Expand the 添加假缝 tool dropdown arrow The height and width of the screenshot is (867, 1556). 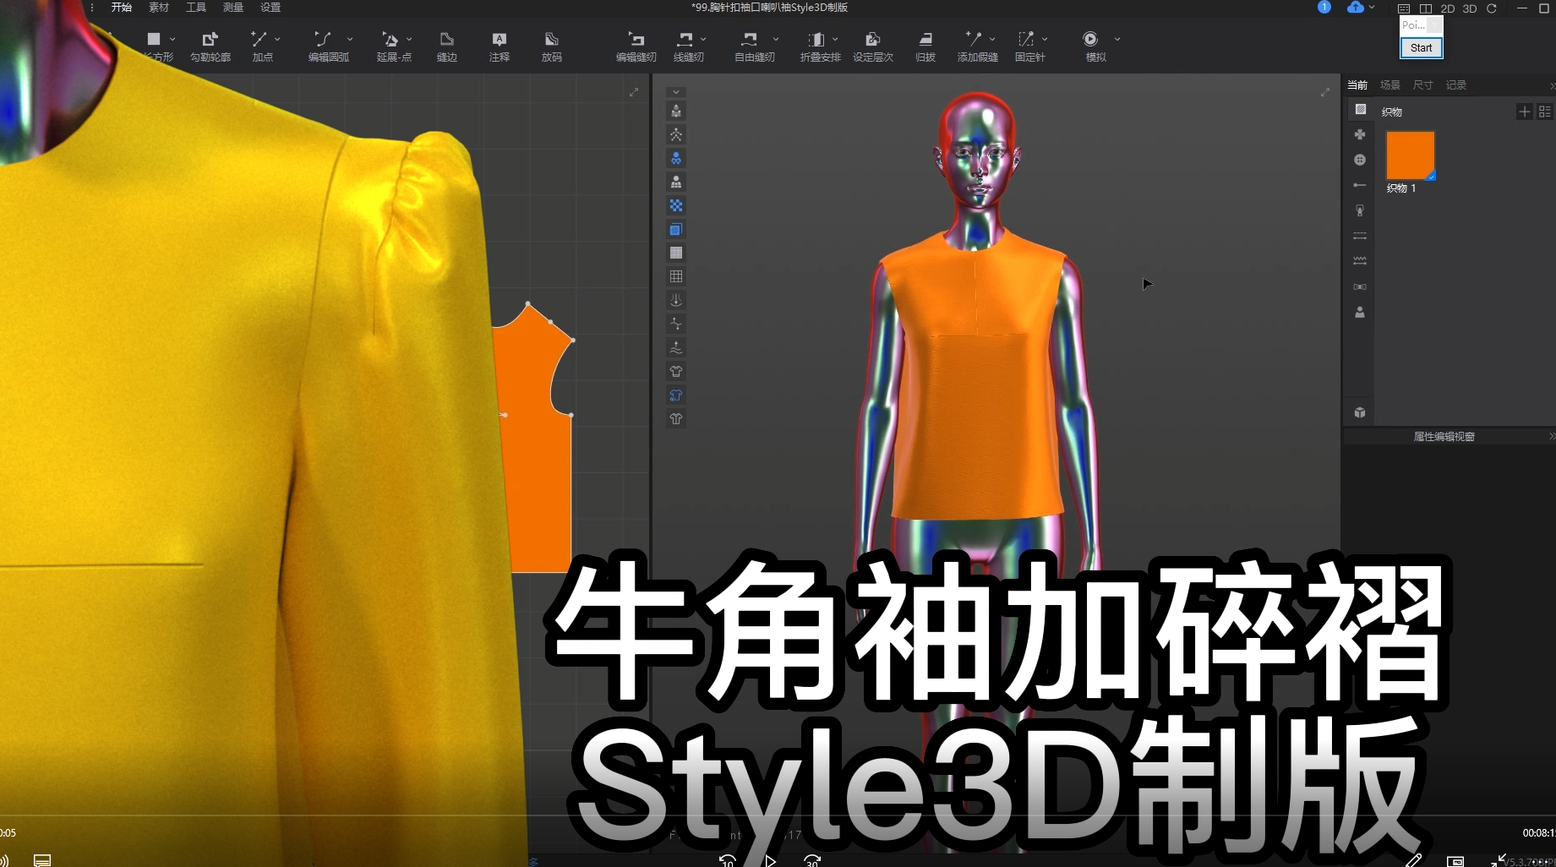992,39
